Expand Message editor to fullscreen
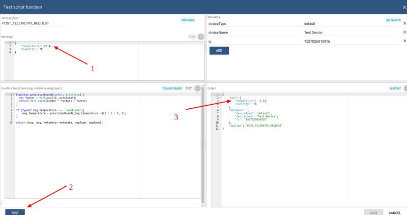 pyautogui.click(x=200, y=37)
